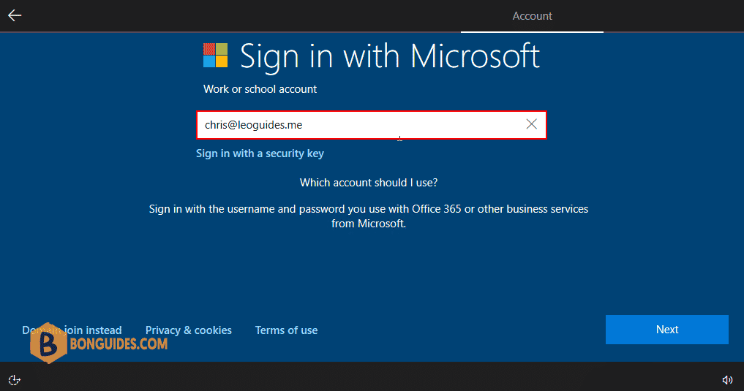Click the 'Sign in with Microsoft' heading
Screen dimensions: 744x391
[x=389, y=56]
